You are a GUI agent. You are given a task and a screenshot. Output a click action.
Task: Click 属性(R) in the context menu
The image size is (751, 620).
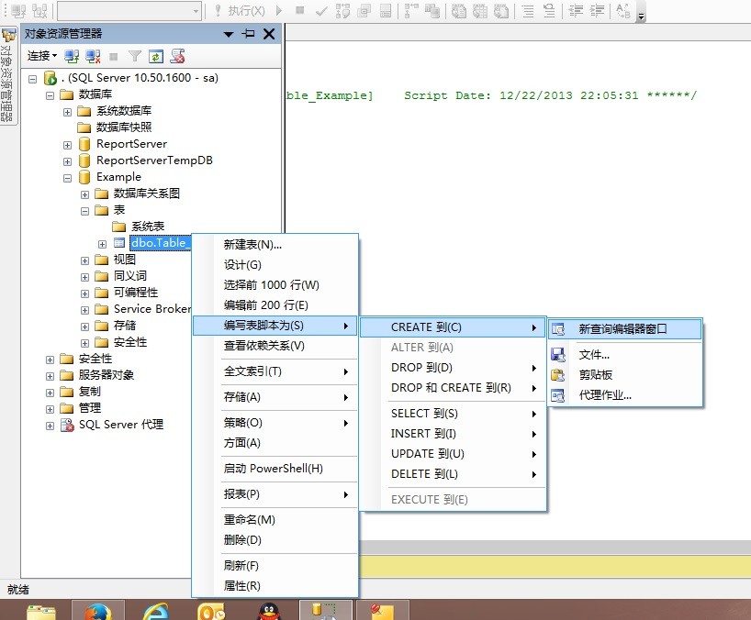point(242,586)
